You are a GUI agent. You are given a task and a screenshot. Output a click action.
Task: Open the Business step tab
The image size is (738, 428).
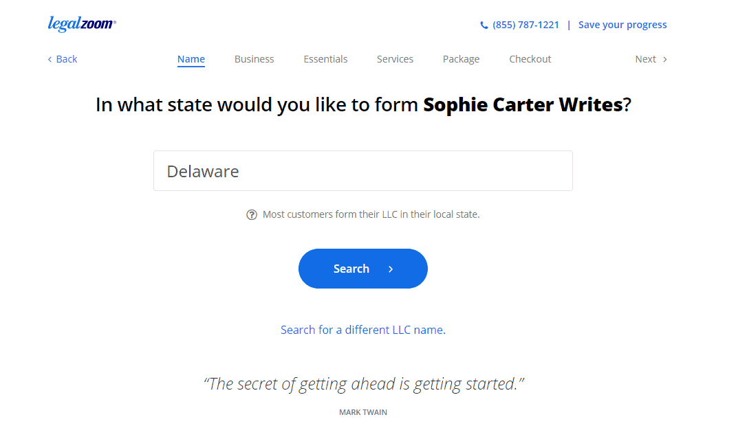tap(254, 59)
